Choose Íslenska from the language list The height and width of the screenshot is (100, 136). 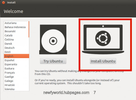[x=16, y=89]
